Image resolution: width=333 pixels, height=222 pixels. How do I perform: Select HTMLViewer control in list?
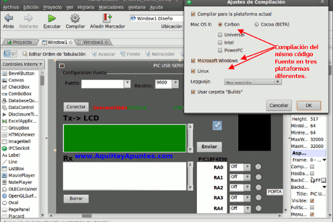pyautogui.click(x=18, y=135)
